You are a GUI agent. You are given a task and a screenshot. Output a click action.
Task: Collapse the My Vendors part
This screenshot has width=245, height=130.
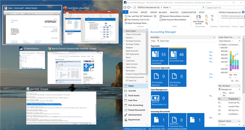click(239, 86)
